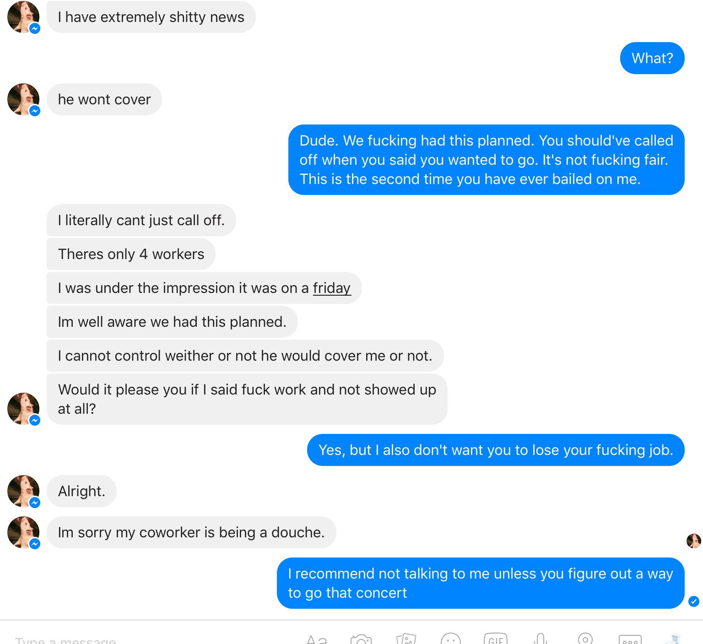This screenshot has width=703, height=644.
Task: Click the small seen-by avatar on right
Action: pyautogui.click(x=694, y=541)
